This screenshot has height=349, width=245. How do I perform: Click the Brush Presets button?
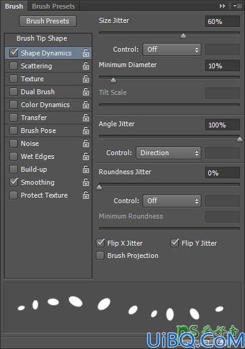48,21
